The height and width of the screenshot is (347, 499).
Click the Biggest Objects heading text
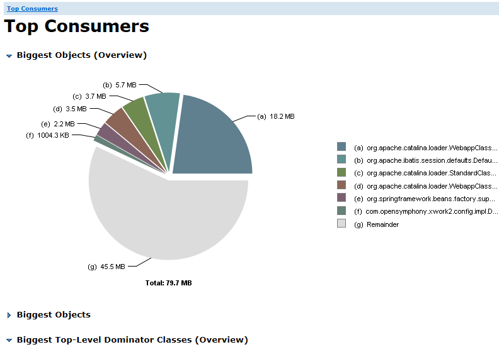click(54, 315)
